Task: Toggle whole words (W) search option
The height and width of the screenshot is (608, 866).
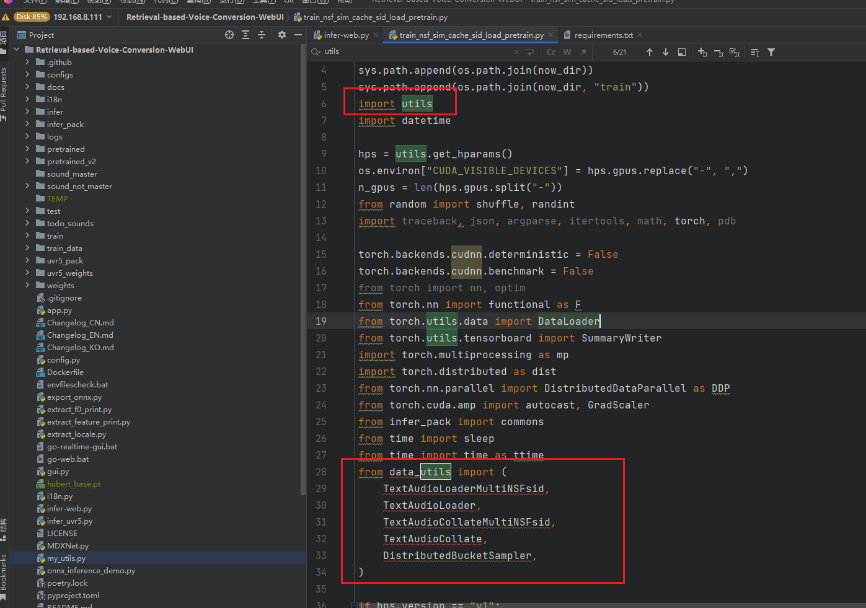Action: pyautogui.click(x=567, y=52)
